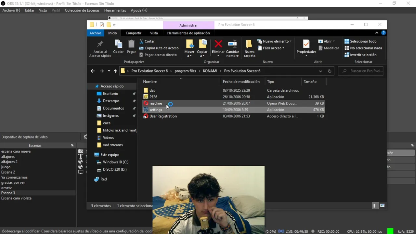Screen dimensions: 416x234
Task: Open recent locations dropdown arrow
Action: pos(109,71)
